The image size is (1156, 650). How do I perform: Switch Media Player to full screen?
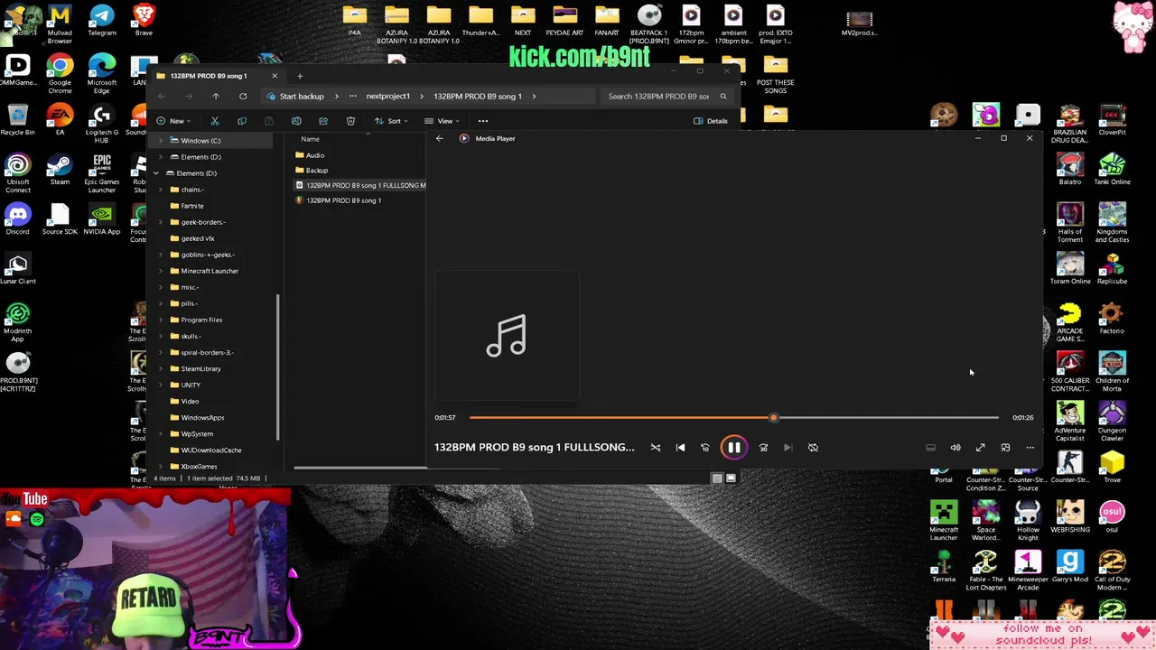[x=980, y=448]
